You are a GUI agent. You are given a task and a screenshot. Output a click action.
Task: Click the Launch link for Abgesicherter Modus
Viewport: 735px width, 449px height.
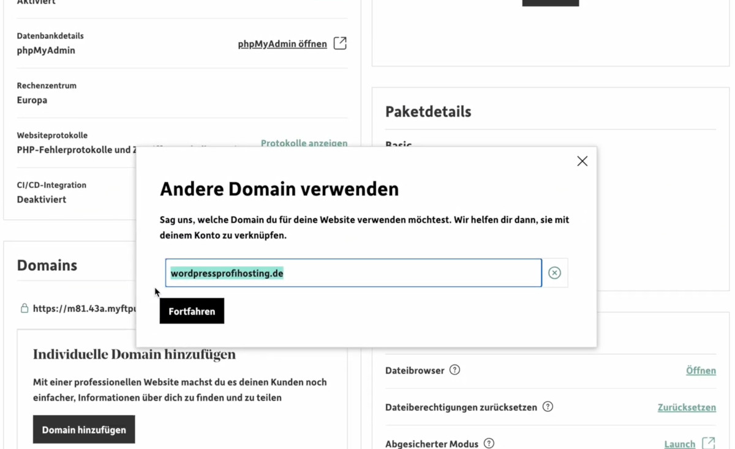680,443
